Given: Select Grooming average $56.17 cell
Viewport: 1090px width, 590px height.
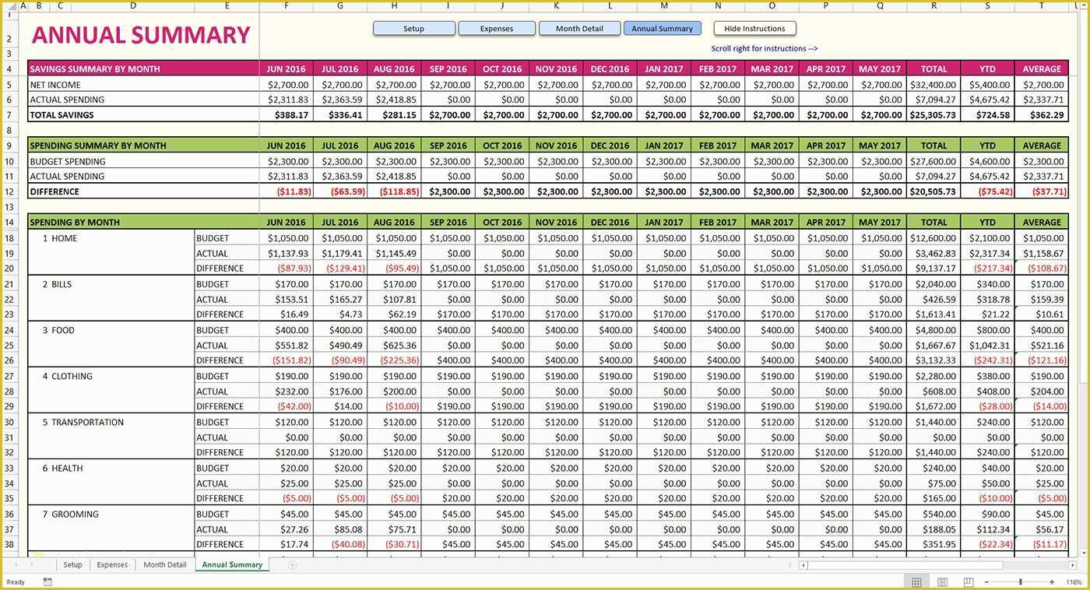Looking at the screenshot, I should click(x=1041, y=529).
